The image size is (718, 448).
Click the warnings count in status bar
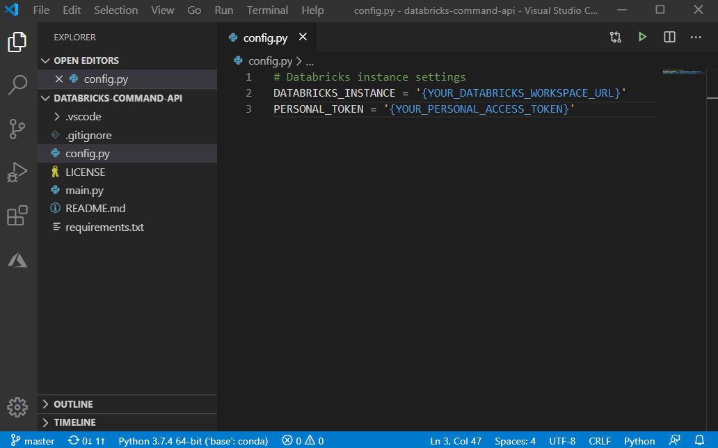point(314,440)
